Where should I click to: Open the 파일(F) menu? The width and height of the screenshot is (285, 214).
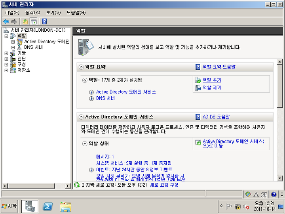click(12, 13)
